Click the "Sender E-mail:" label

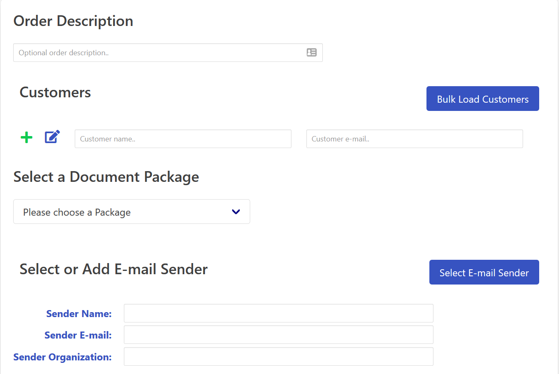coord(78,335)
